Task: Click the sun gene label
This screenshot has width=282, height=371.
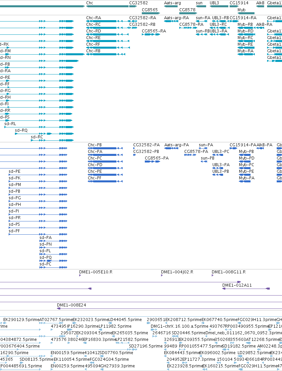Action: (199, 3)
